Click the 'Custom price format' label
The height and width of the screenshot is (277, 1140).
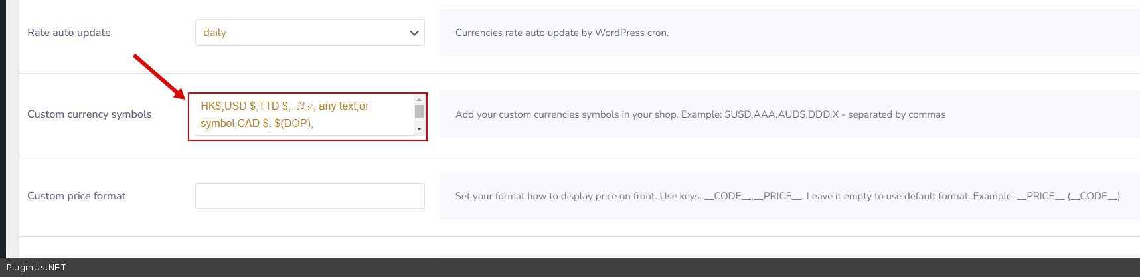[x=76, y=196]
